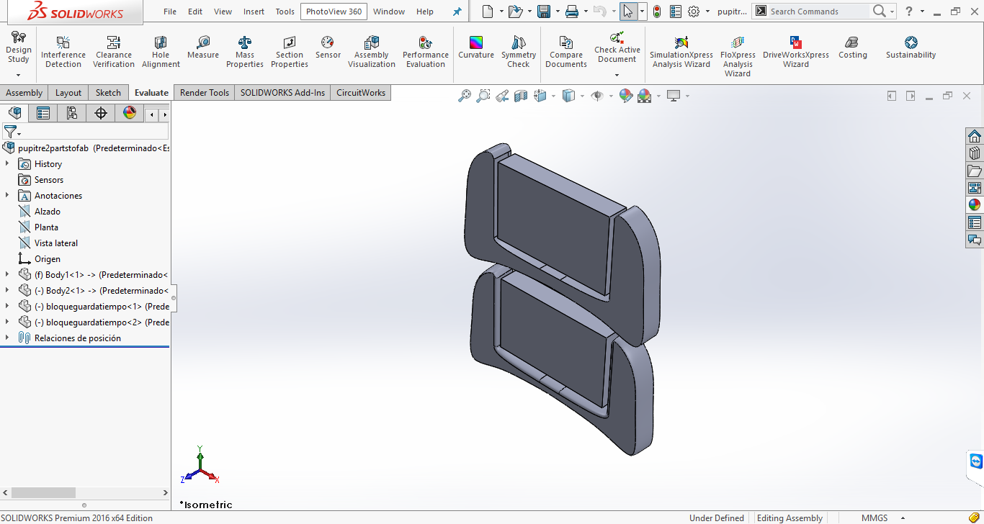Viewport: 984px width, 524px height.
Task: Toggle the Select cursor tool
Action: (x=628, y=12)
